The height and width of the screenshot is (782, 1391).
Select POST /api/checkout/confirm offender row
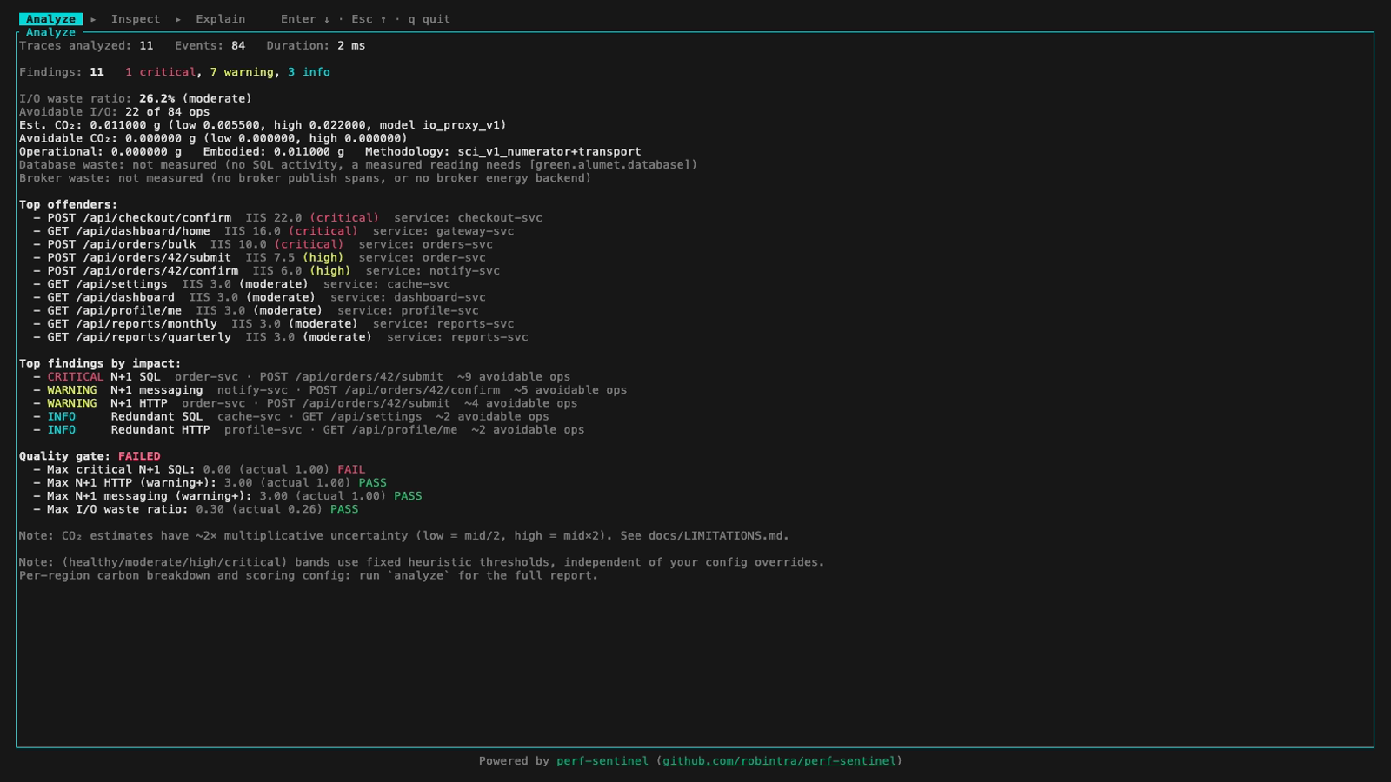click(288, 218)
